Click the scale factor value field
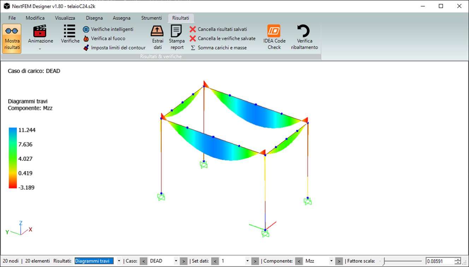The width and height of the screenshot is (469, 267). (440, 261)
